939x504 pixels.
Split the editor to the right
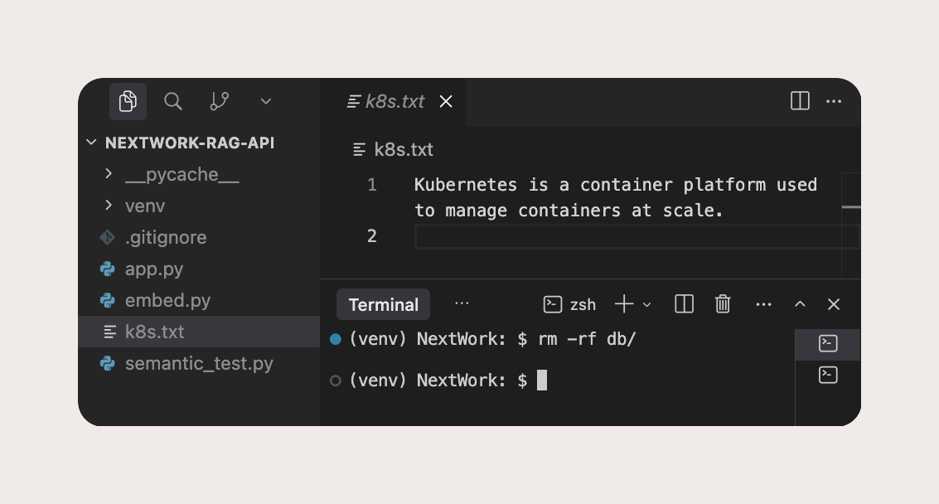tap(800, 101)
